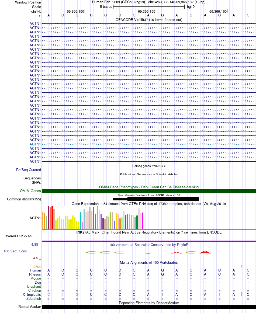The width and height of the screenshot is (256, 313).
Task: Open 'Short Genetic Variants from dbSNP release 155'
Action: point(149,195)
